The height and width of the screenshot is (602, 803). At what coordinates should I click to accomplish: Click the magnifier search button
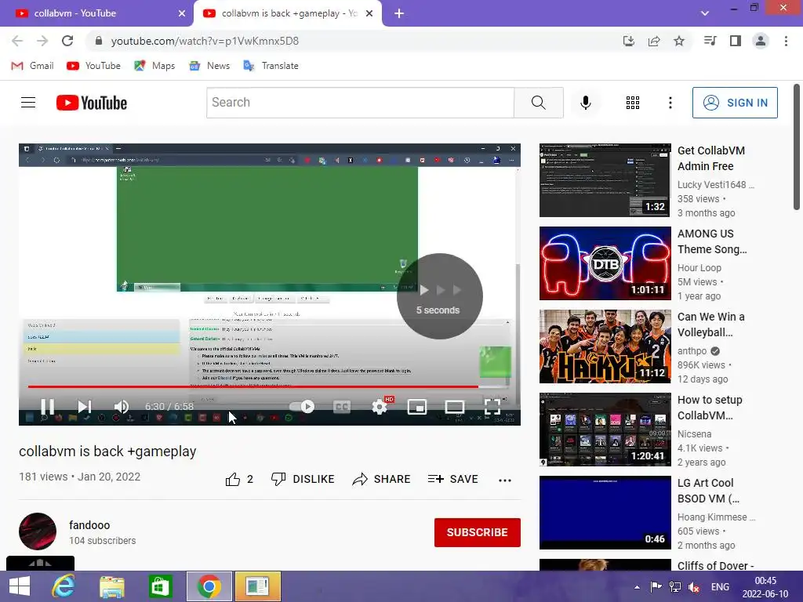point(538,103)
